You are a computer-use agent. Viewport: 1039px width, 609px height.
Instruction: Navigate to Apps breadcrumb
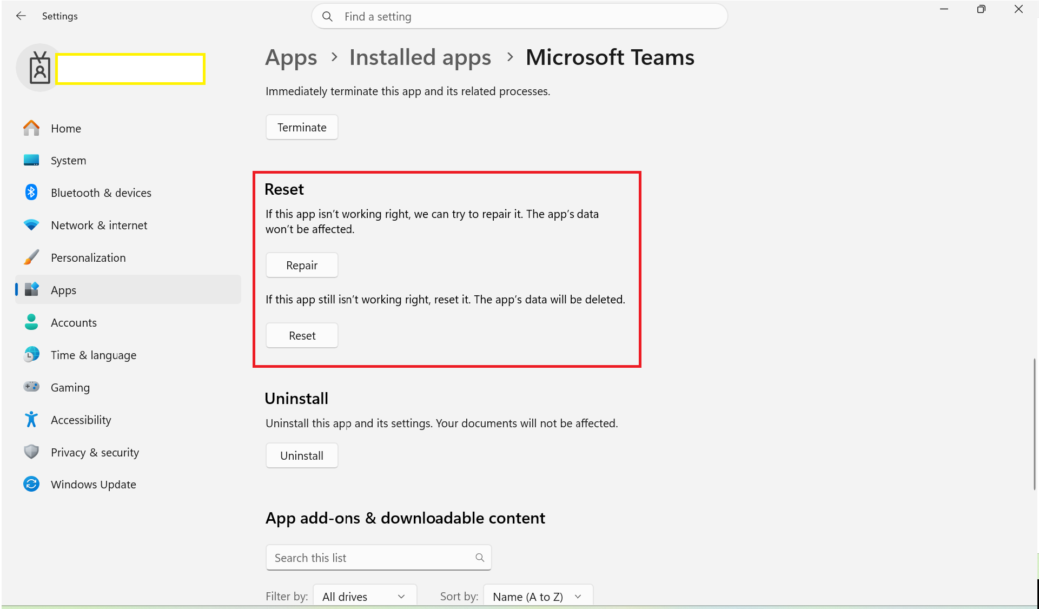tap(291, 57)
